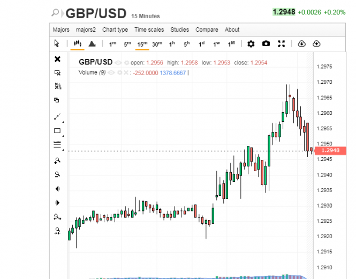Set time scale to 5 minutes
Viewport: 356px width, 279px height.
pos(127,44)
